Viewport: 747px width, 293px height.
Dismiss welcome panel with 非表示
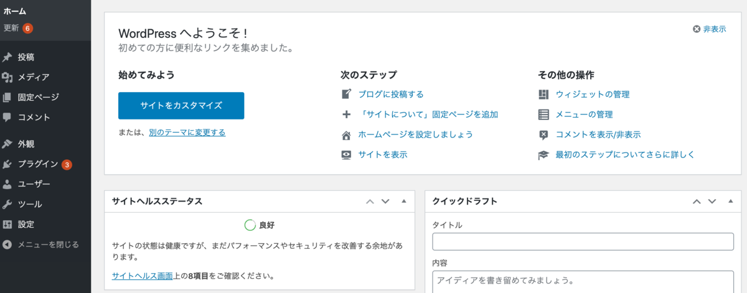pos(709,29)
